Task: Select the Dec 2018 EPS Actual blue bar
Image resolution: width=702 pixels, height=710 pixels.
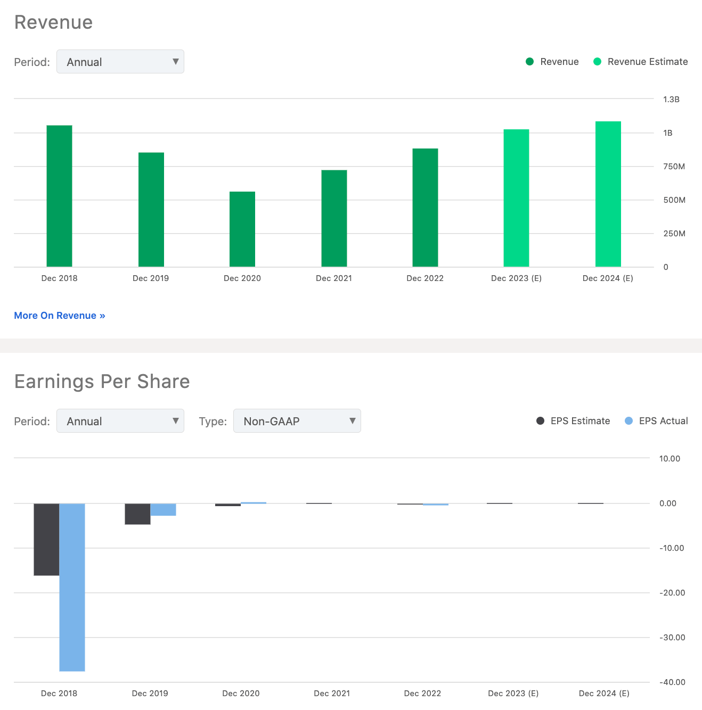Action: click(72, 587)
